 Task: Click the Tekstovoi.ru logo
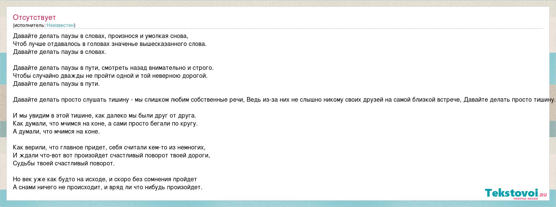pos(516,194)
